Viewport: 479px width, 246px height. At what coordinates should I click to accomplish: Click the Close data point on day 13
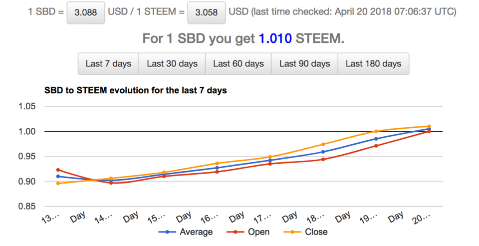(x=58, y=183)
